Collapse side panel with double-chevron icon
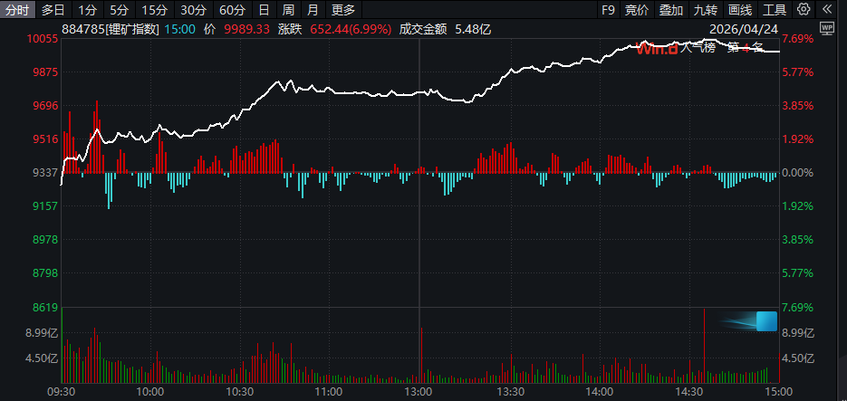Screen dimensions: 847x401 pyautogui.click(x=827, y=10)
